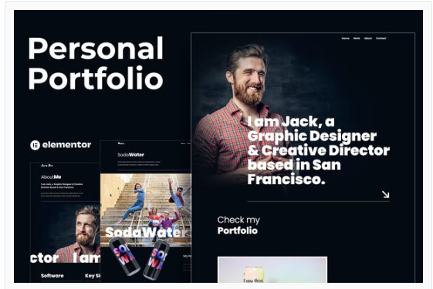The image size is (433, 289).
Task: Click the About Me heading in left mockup
Action: pyautogui.click(x=51, y=177)
